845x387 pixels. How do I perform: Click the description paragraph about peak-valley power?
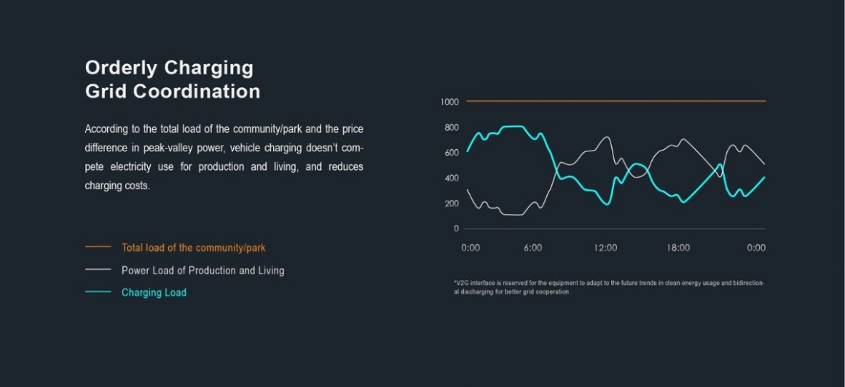tap(224, 157)
